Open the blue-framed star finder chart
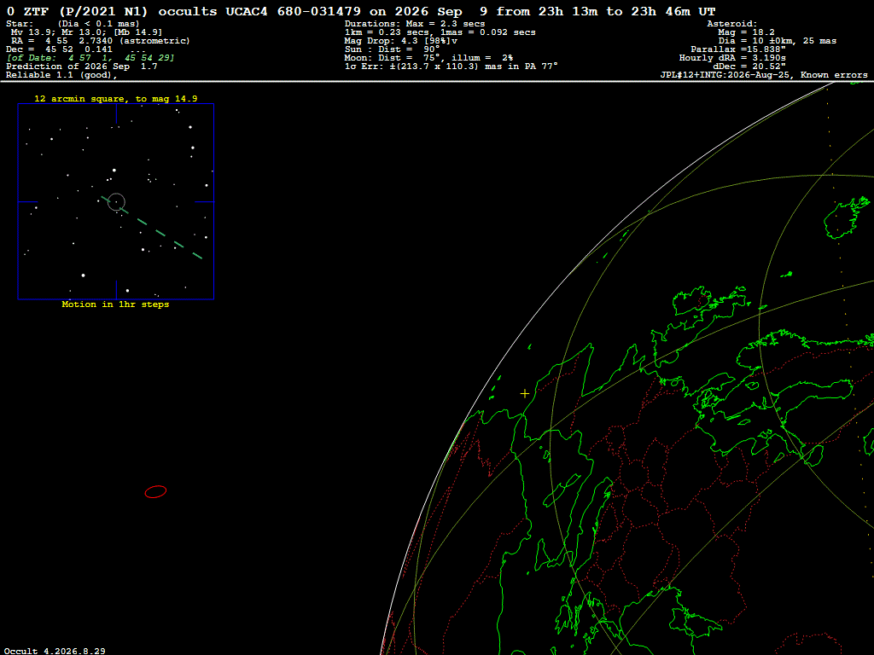Screen dimensions: 874x655 [x=116, y=201]
